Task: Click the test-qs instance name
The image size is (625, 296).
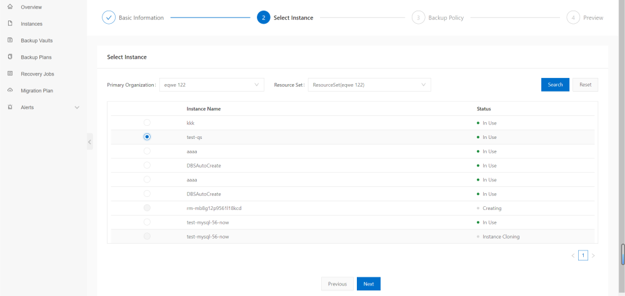Action: click(194, 137)
